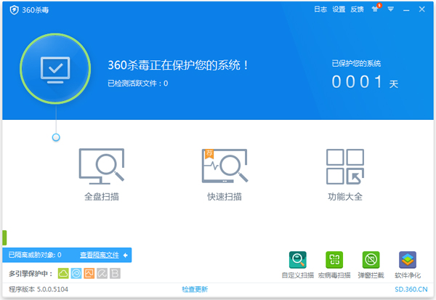Open the 设置 settings menu
This screenshot has height=300, width=436.
(x=339, y=10)
